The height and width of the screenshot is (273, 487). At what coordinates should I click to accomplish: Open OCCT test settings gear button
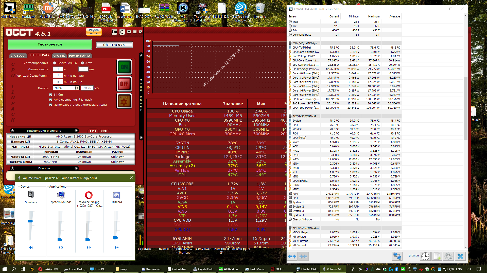click(124, 101)
